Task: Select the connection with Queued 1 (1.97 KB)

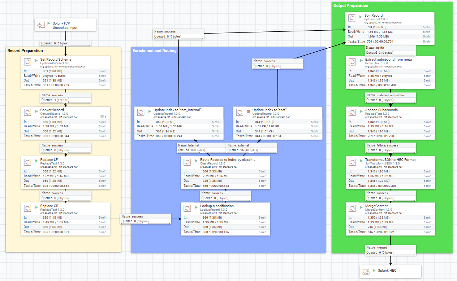Action: (65, 97)
